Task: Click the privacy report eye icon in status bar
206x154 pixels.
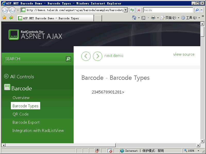Action: tap(97, 151)
